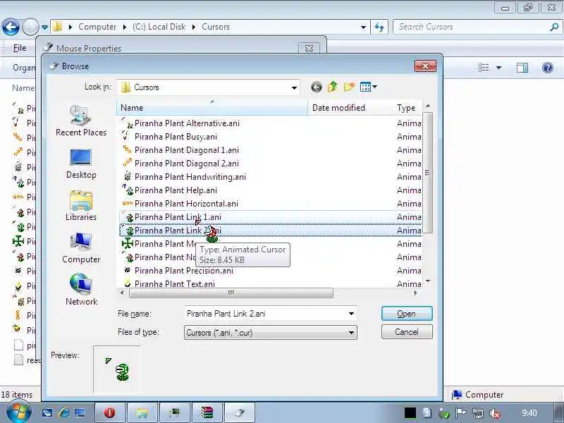Select Piranha Plant Busy.ani
The height and width of the screenshot is (423, 564).
coord(176,137)
